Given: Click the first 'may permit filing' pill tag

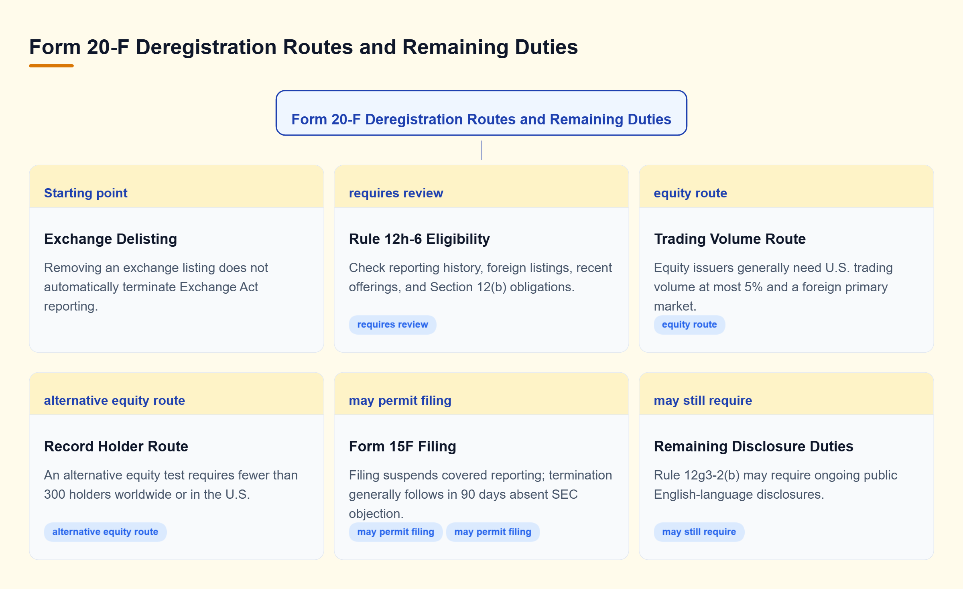Looking at the screenshot, I should (396, 532).
